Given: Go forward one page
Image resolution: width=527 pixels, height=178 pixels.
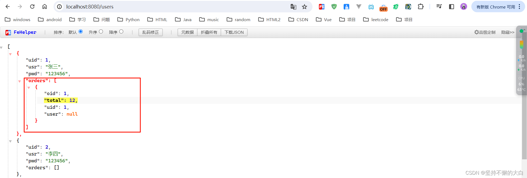Looking at the screenshot, I should [x=20, y=7].
